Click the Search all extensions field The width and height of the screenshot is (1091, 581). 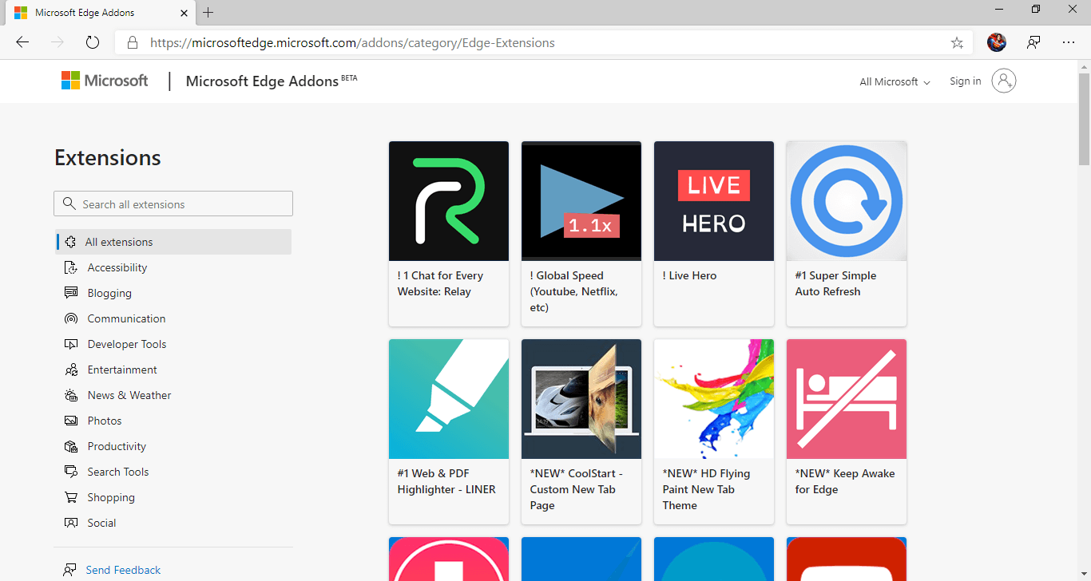pos(173,204)
